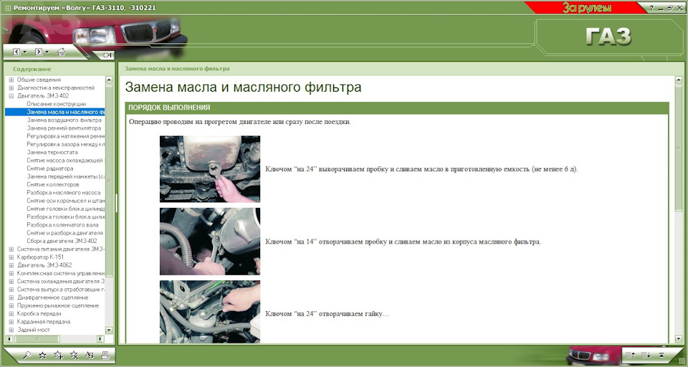Open 'Снятие радиатора' topic
Viewport: 688px width, 367px height.
click(50, 168)
